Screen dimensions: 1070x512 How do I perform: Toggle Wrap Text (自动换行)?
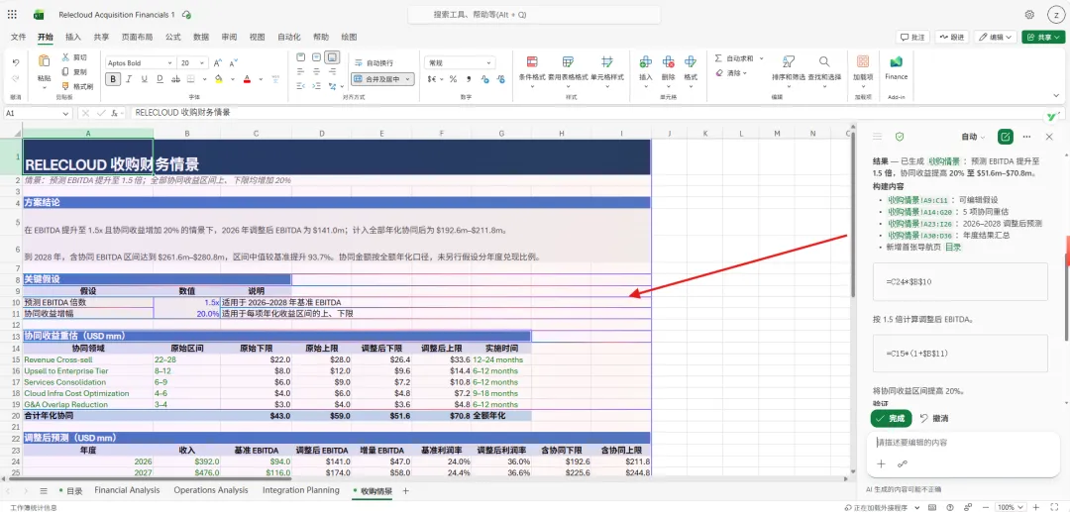click(374, 62)
